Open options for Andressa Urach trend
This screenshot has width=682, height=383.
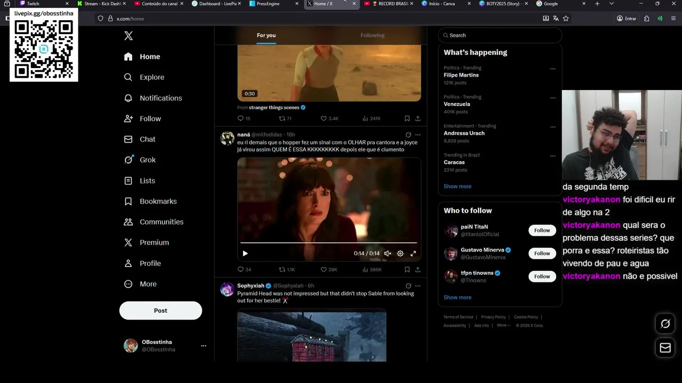pyautogui.click(x=553, y=127)
